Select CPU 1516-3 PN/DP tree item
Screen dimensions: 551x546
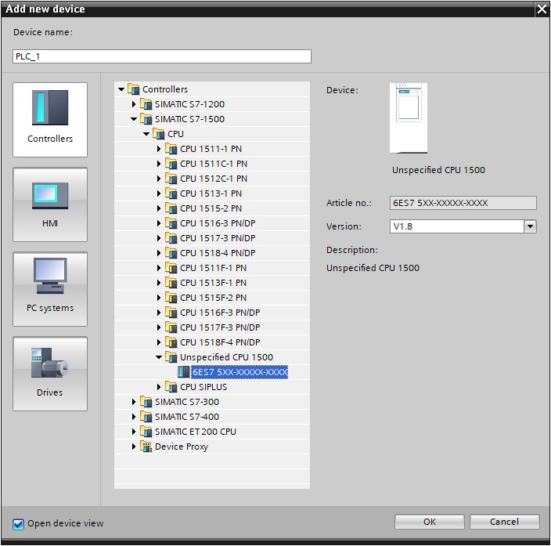pyautogui.click(x=218, y=223)
